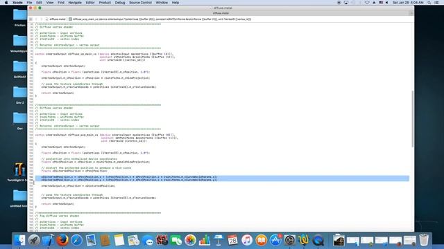Screen dimensions: 444x249
Task: Open the Source Control menu
Action: coord(140,3)
